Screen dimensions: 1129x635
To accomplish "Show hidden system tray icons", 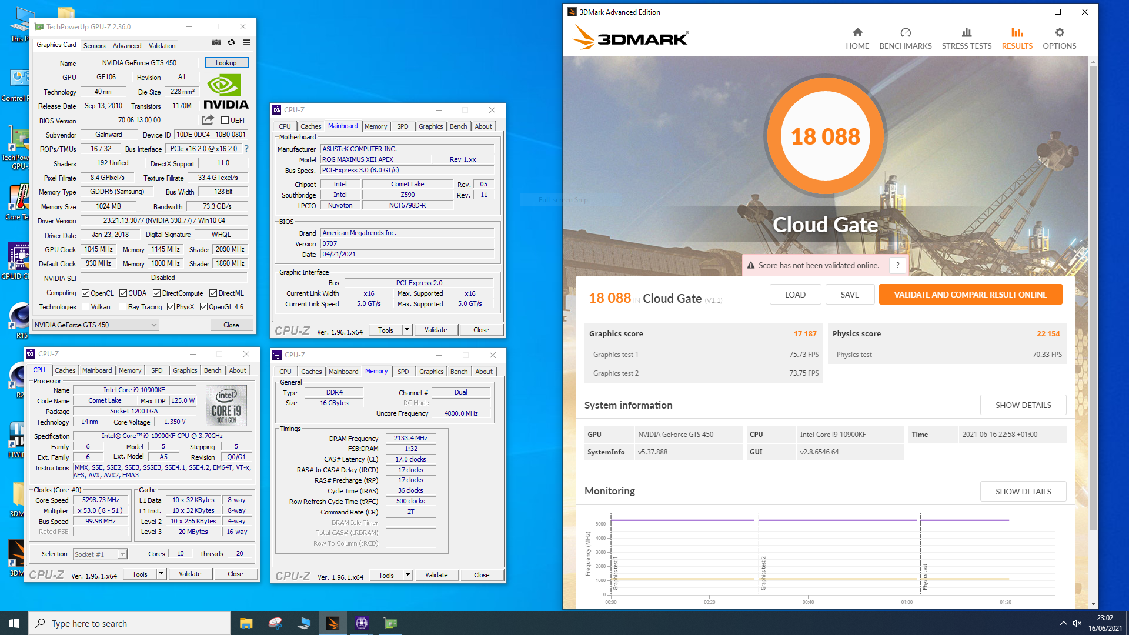I will point(1063,623).
